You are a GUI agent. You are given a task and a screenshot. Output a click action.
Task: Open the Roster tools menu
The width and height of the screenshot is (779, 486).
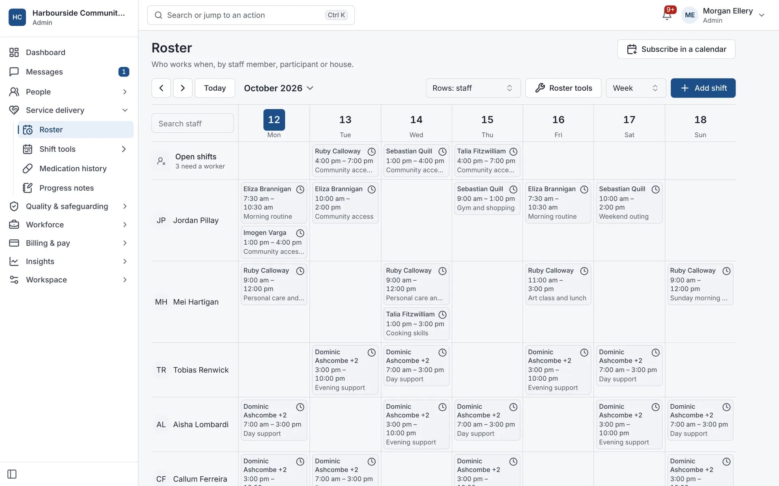click(x=563, y=88)
